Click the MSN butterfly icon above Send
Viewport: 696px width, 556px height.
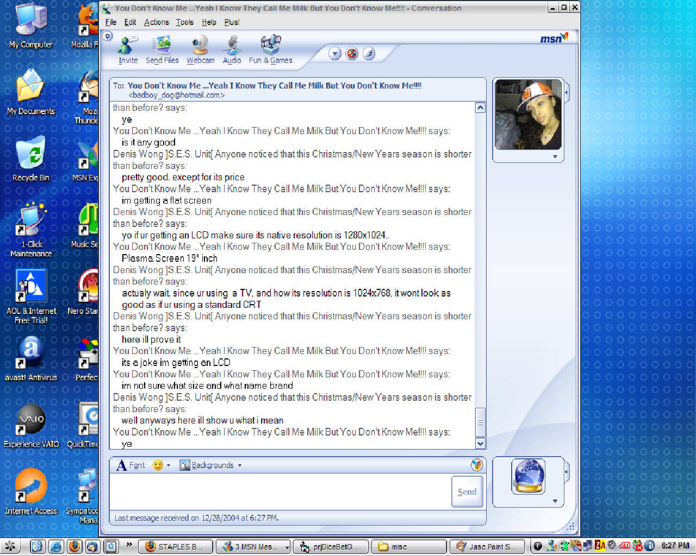(477, 465)
